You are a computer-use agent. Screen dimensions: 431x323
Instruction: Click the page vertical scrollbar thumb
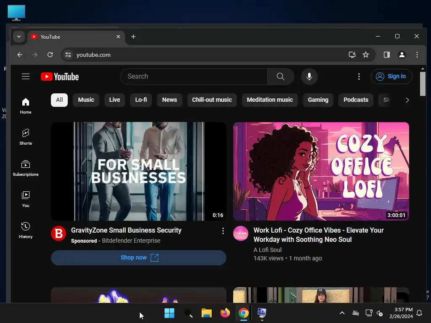[423, 84]
